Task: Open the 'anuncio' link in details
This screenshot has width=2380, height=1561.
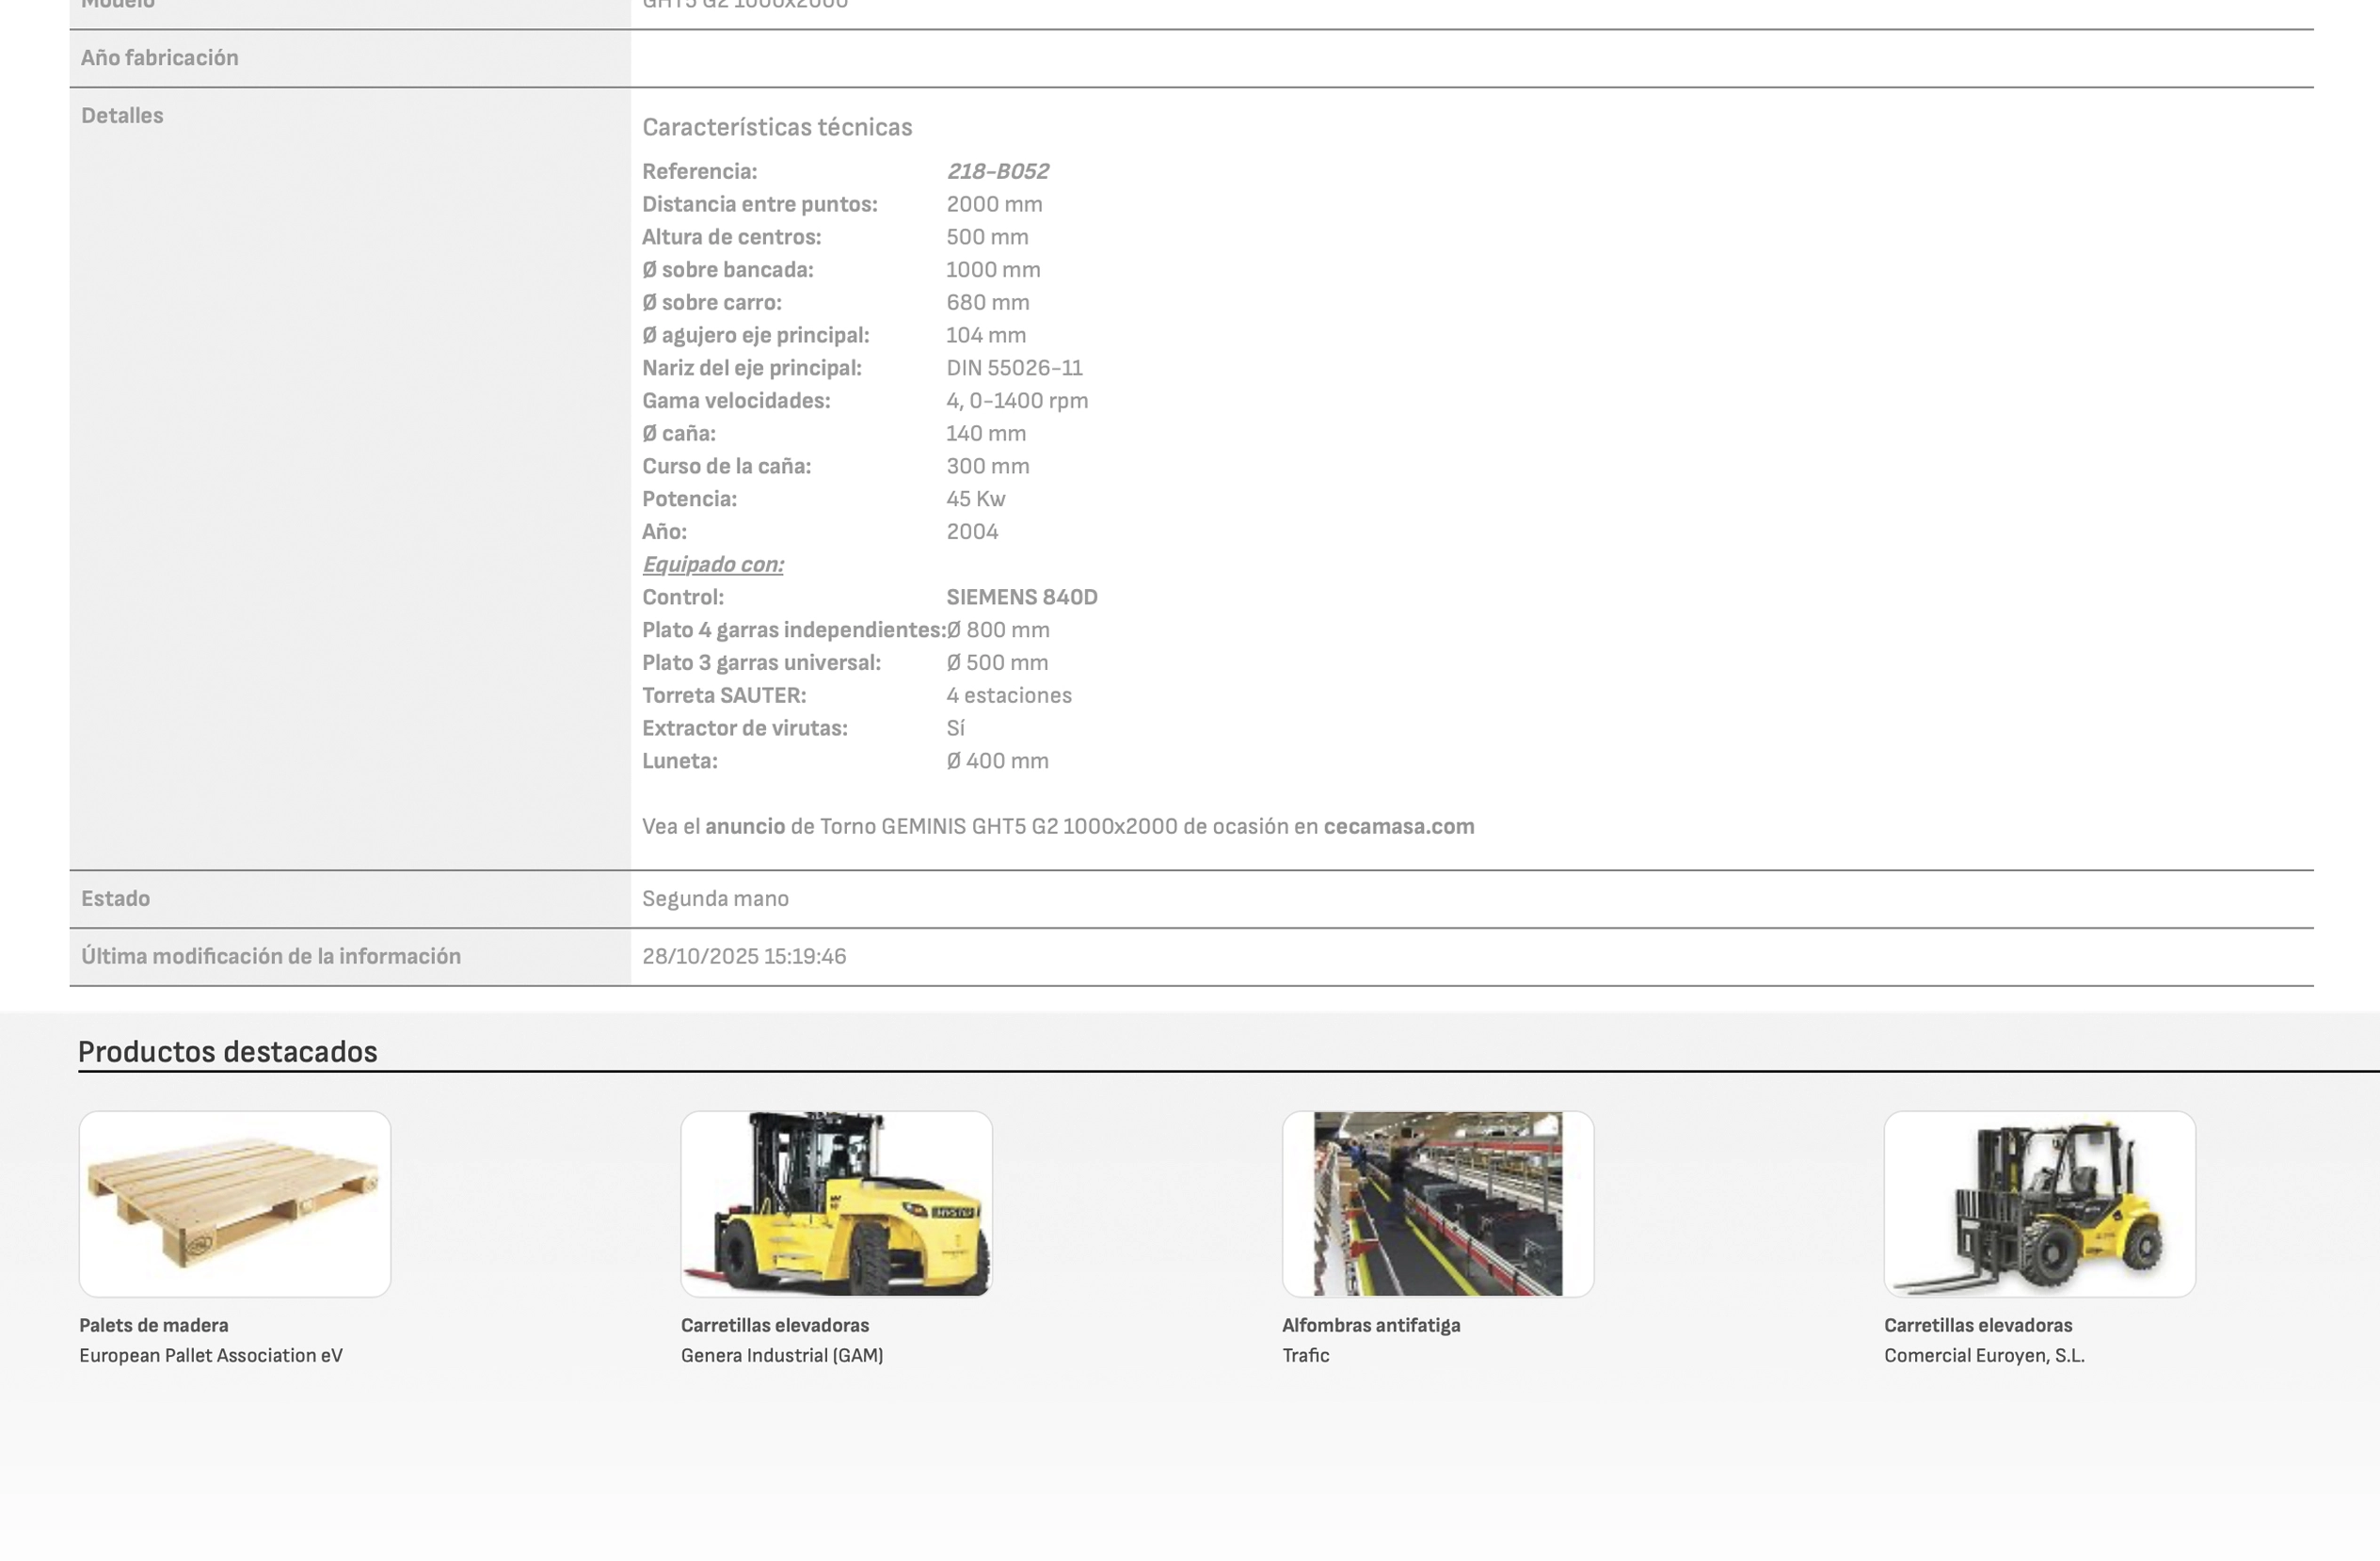Action: (744, 826)
